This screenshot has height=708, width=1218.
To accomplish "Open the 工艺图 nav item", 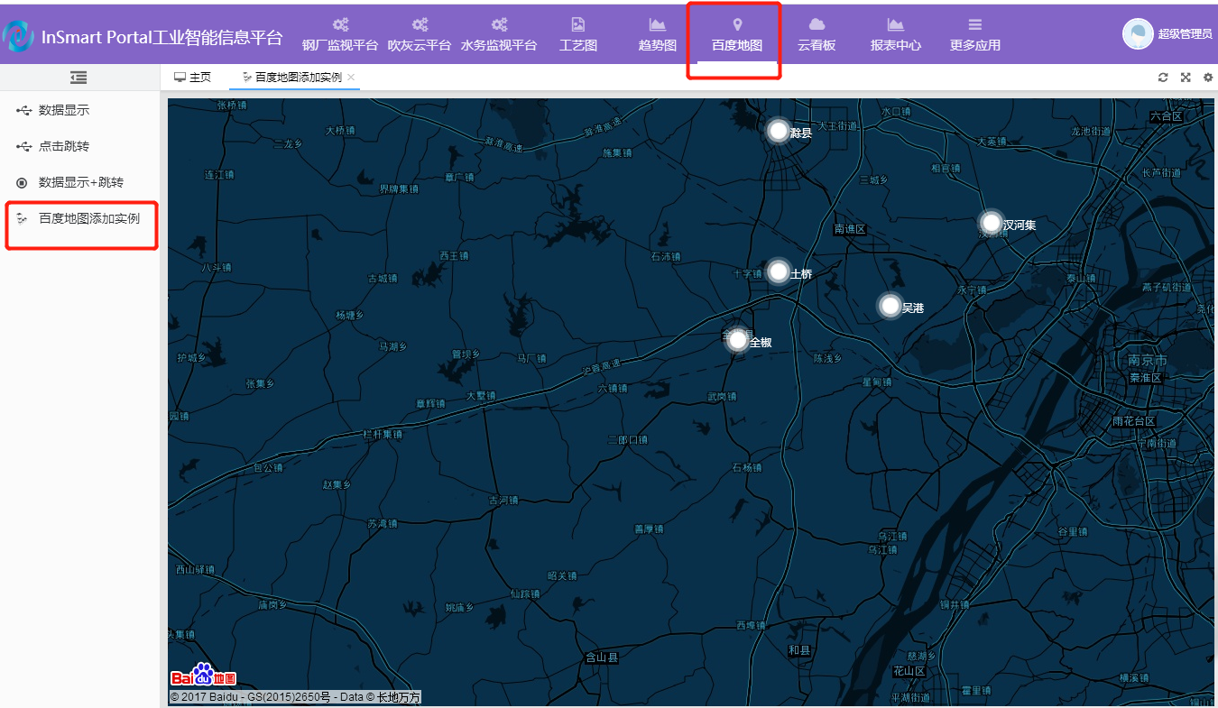I will tap(578, 34).
